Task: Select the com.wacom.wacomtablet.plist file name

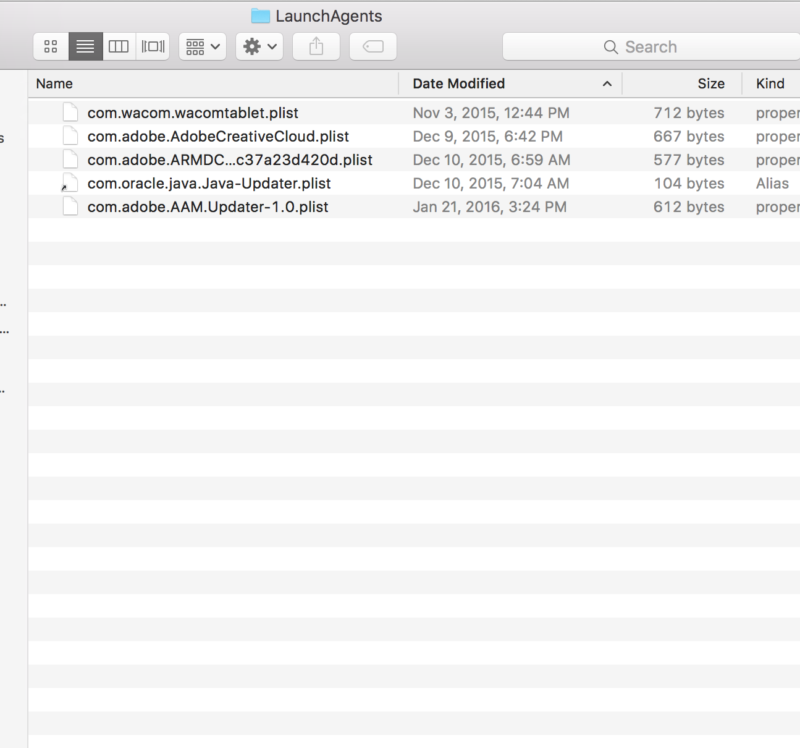Action: coord(193,113)
